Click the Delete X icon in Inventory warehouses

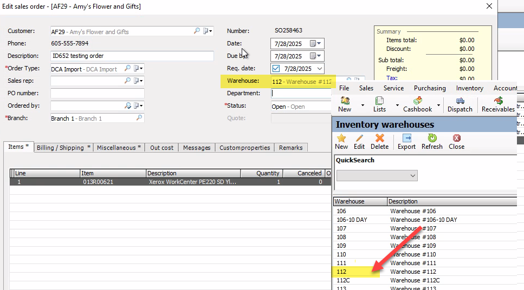(380, 142)
